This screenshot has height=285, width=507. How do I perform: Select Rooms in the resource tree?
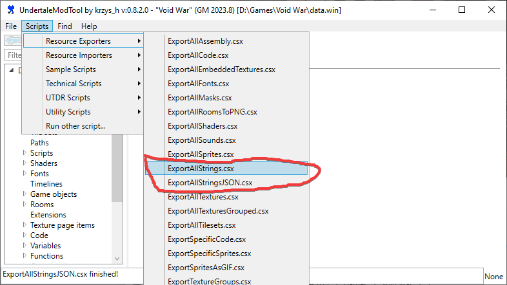[x=42, y=205]
